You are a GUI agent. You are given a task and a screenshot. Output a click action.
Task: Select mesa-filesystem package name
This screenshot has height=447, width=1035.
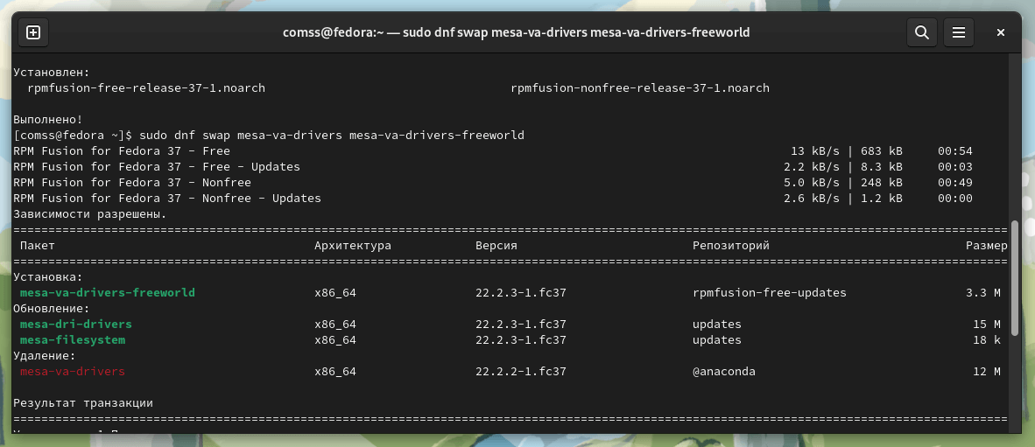73,340
